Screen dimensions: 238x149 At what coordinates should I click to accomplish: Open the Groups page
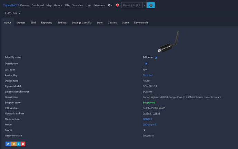(x=58, y=5)
